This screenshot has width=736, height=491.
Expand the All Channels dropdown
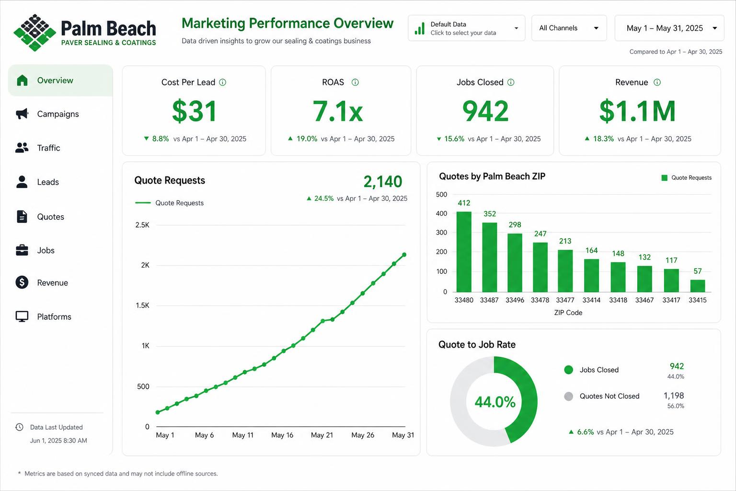click(x=569, y=28)
